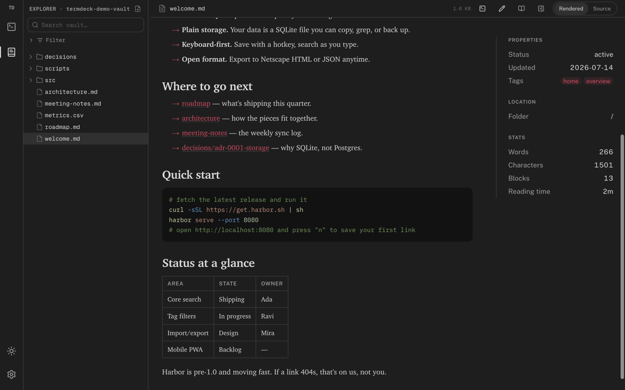Image resolution: width=625 pixels, height=390 pixels.
Task: Click the Ravi owner cell
Action: (272, 316)
